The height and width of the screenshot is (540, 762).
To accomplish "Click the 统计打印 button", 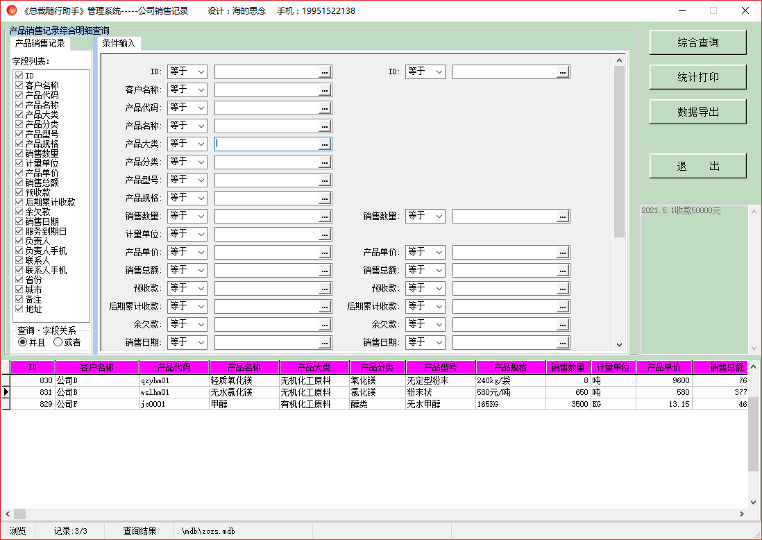I will tap(698, 77).
